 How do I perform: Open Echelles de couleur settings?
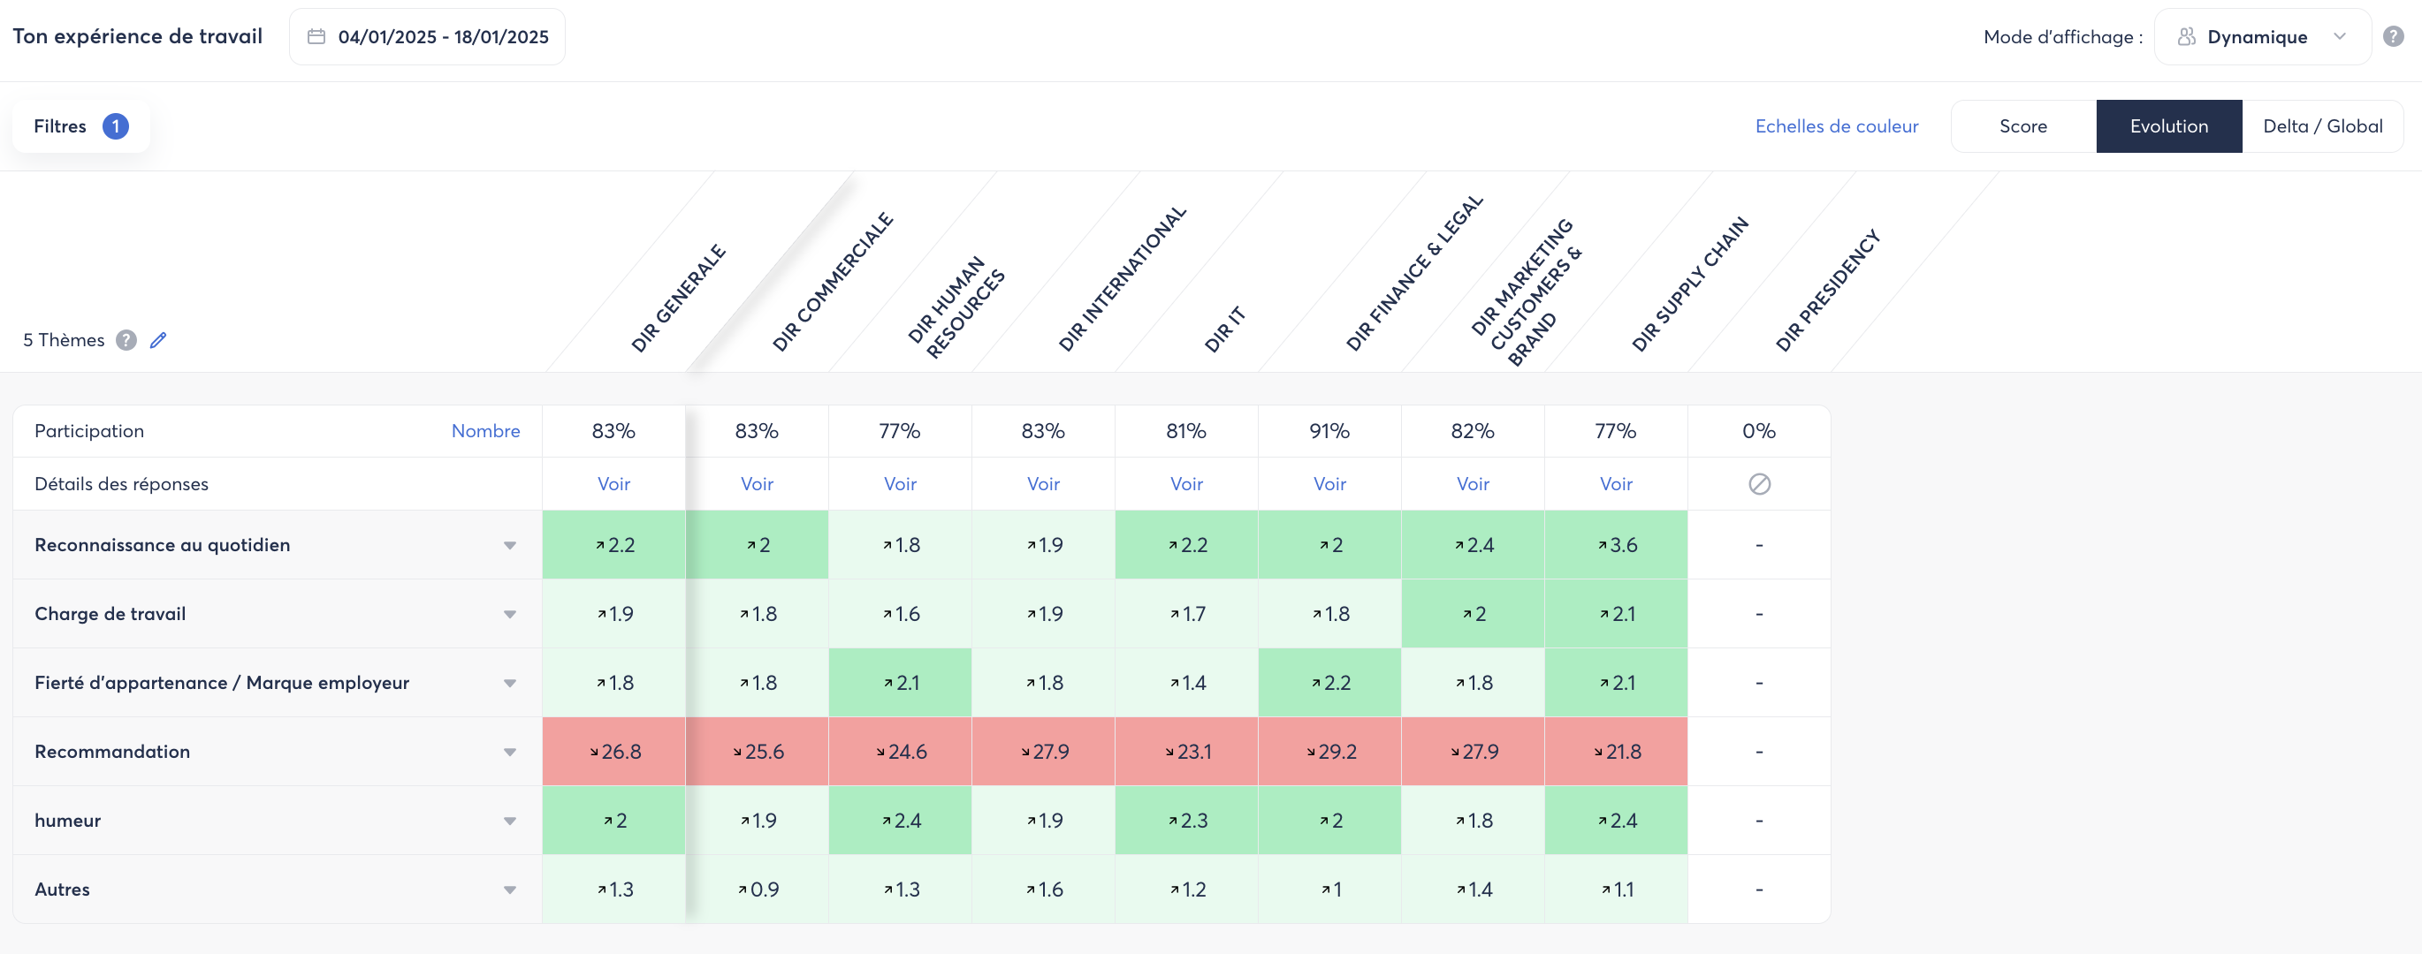[x=1836, y=126]
